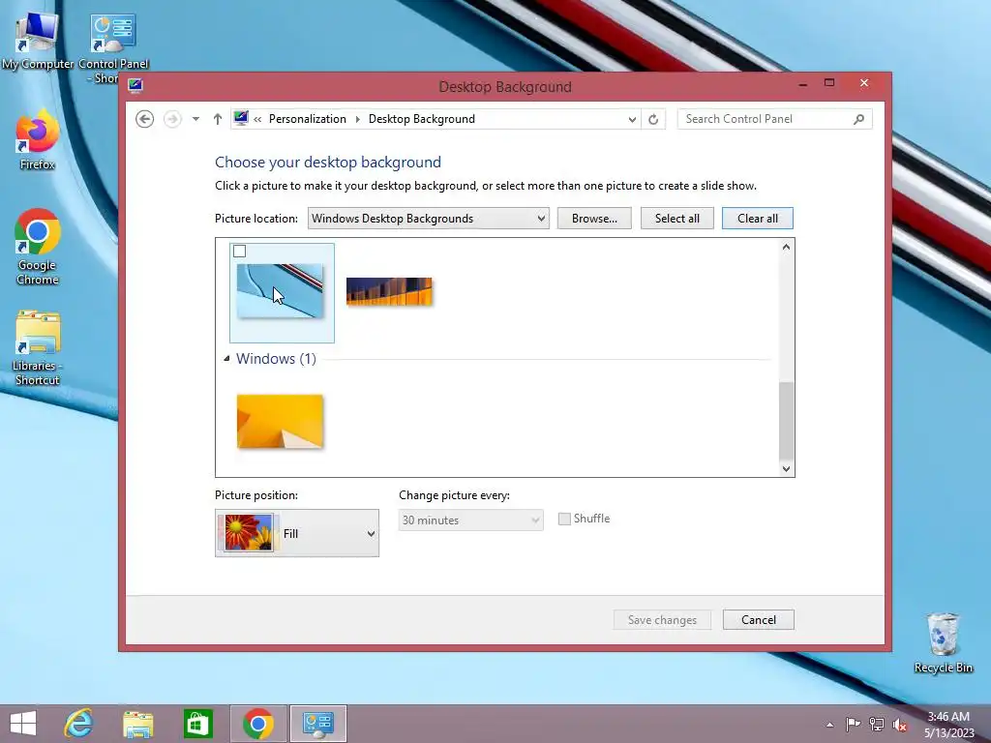Click the muted volume icon in tray
Screen dimensions: 991x743
900,725
